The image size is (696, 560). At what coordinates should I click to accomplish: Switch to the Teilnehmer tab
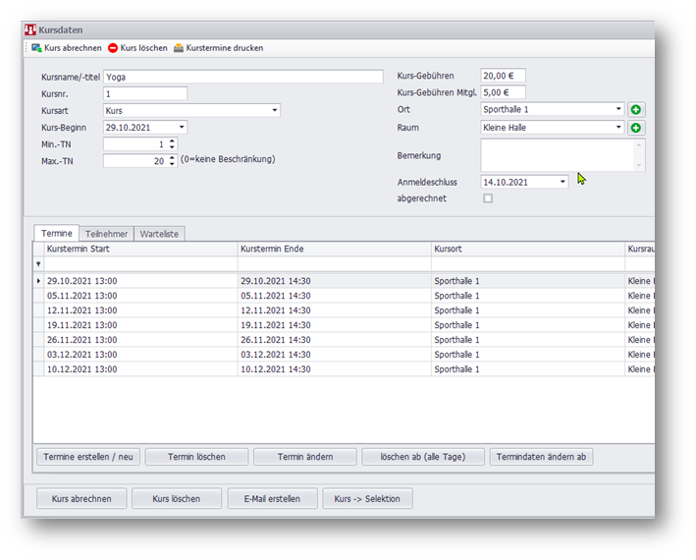pyautogui.click(x=106, y=234)
